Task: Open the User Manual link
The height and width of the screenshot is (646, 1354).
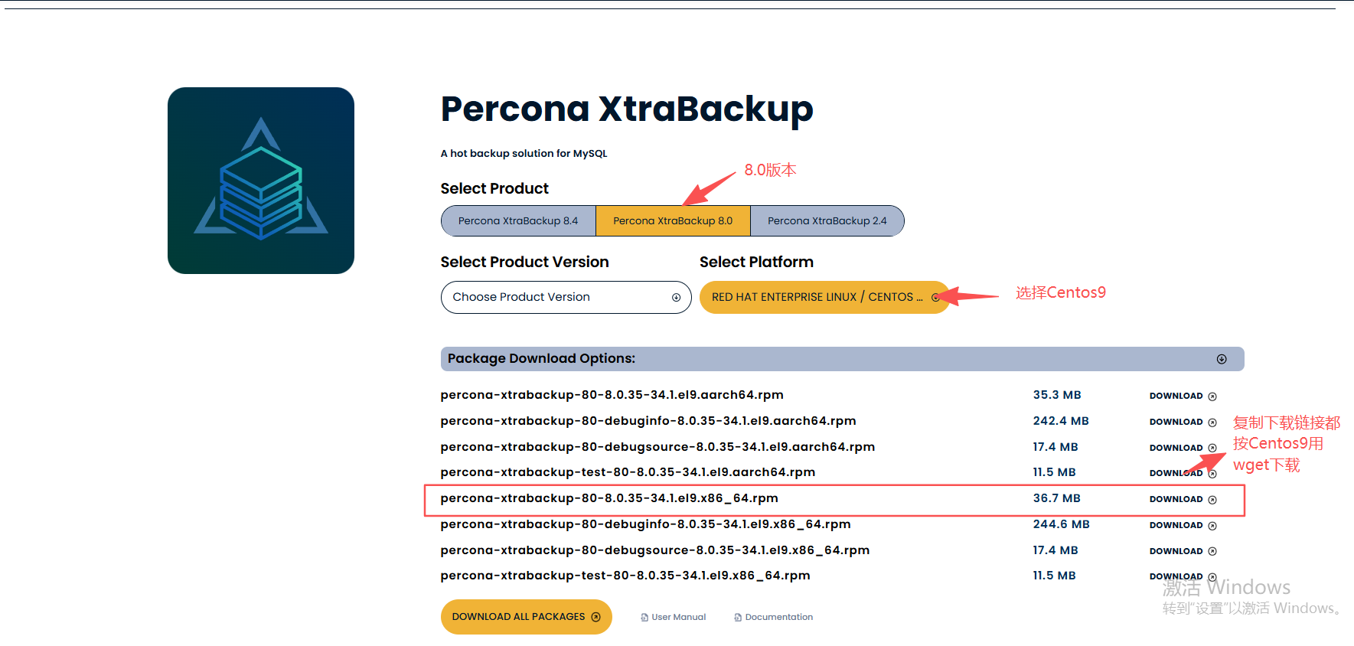Action: pos(674,617)
